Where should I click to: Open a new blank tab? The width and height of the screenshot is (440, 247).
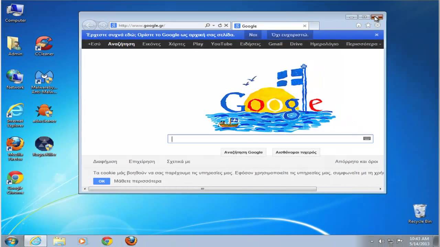pos(314,26)
